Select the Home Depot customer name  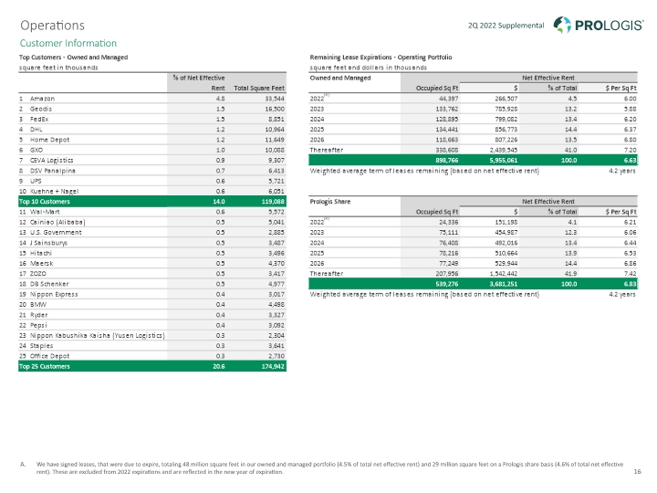point(49,140)
